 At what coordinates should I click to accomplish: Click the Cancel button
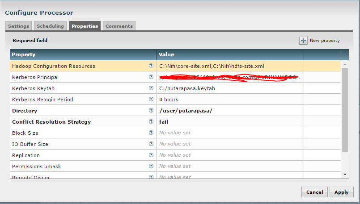tap(314, 192)
